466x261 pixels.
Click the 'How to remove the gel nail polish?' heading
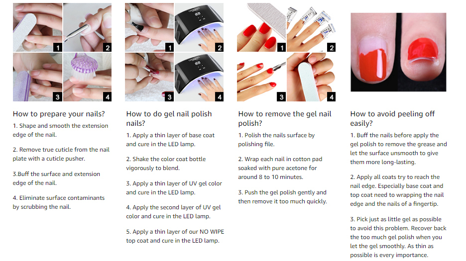(285, 118)
